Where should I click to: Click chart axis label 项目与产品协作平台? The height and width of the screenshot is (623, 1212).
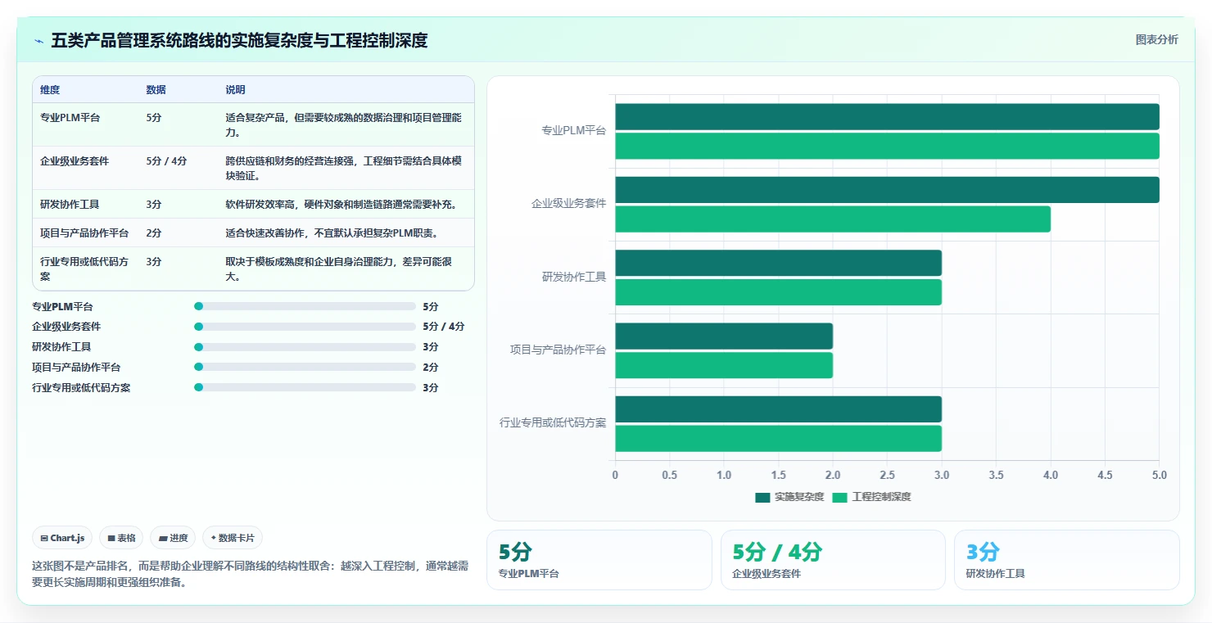pyautogui.click(x=559, y=350)
